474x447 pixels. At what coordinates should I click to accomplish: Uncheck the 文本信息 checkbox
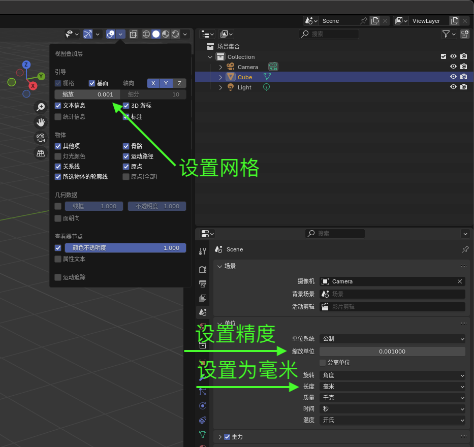(58, 106)
